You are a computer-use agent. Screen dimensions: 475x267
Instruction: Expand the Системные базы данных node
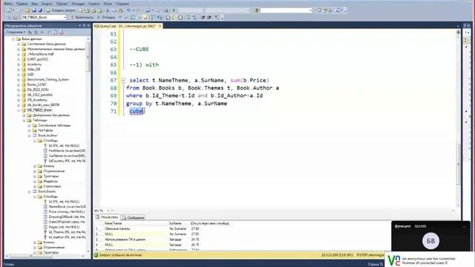pos(19,44)
